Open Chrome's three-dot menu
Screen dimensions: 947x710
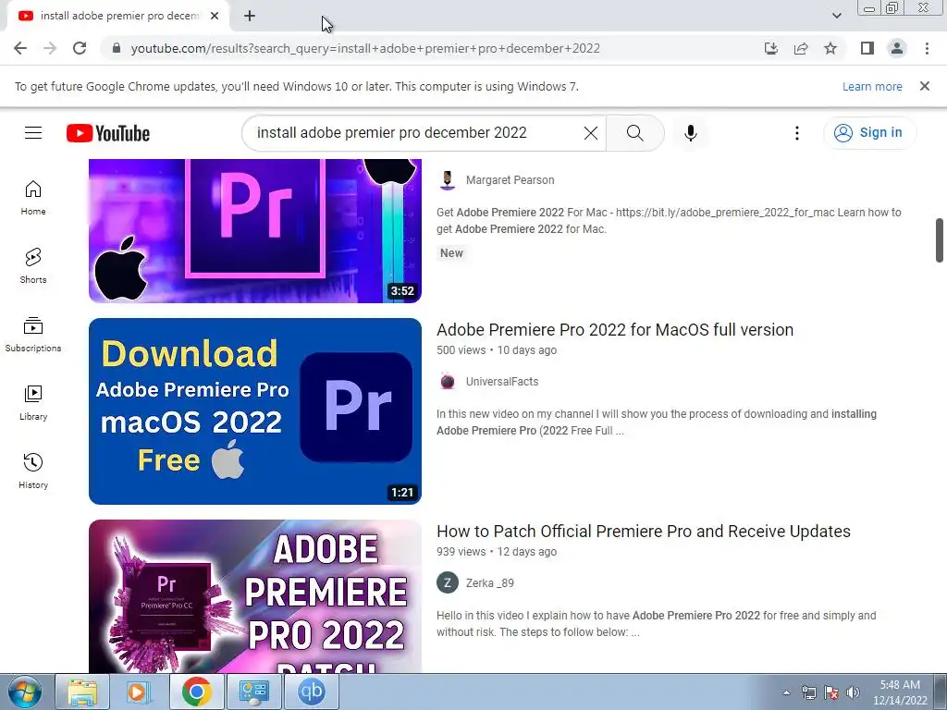927,48
